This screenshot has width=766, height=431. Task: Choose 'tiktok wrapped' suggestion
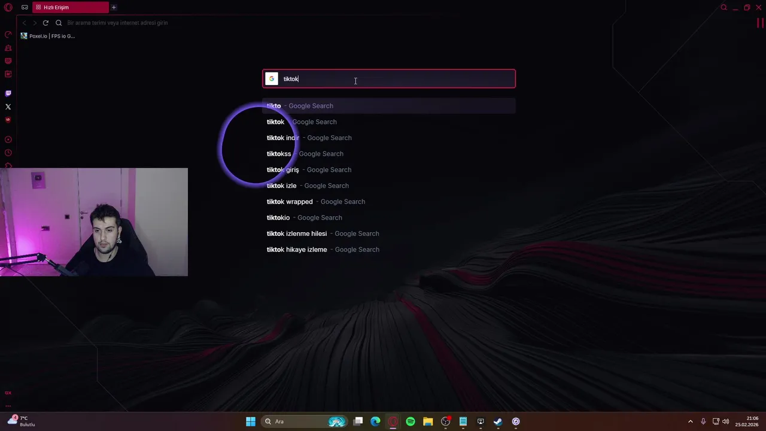pyautogui.click(x=389, y=202)
